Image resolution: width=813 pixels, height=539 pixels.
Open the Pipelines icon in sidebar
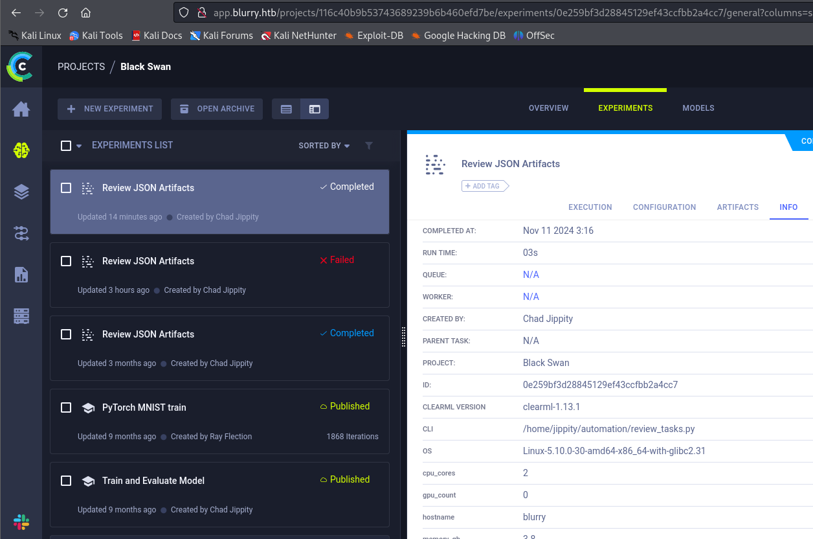[x=21, y=234]
